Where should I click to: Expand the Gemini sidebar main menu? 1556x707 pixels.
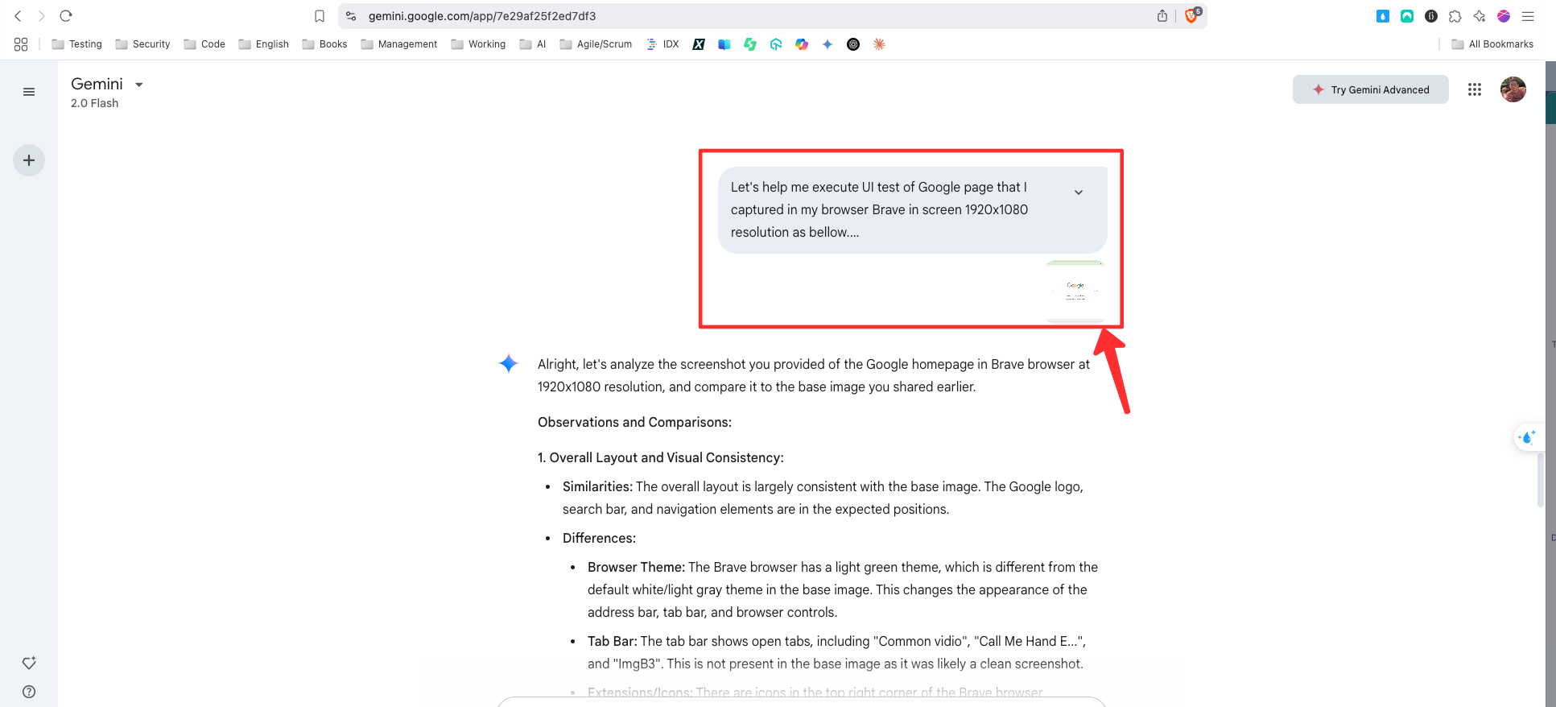click(29, 92)
